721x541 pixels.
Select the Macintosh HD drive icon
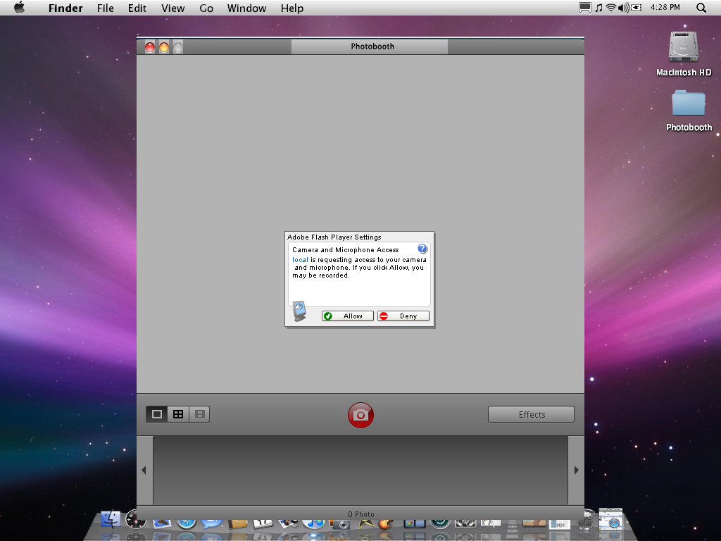[x=683, y=54]
